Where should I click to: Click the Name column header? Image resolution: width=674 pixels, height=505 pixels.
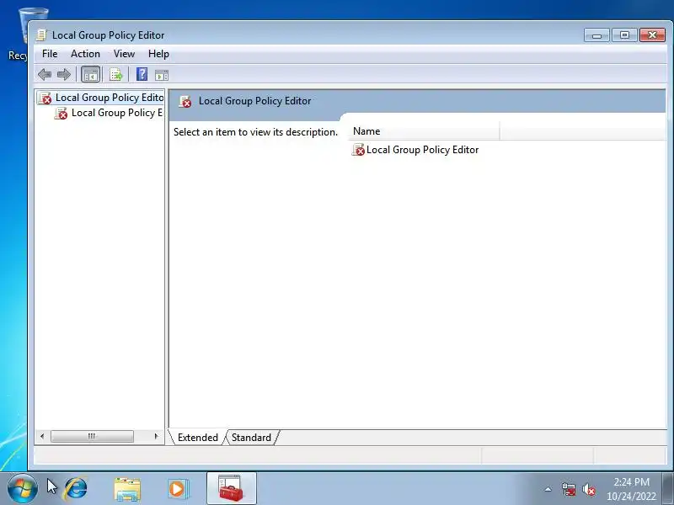click(424, 131)
